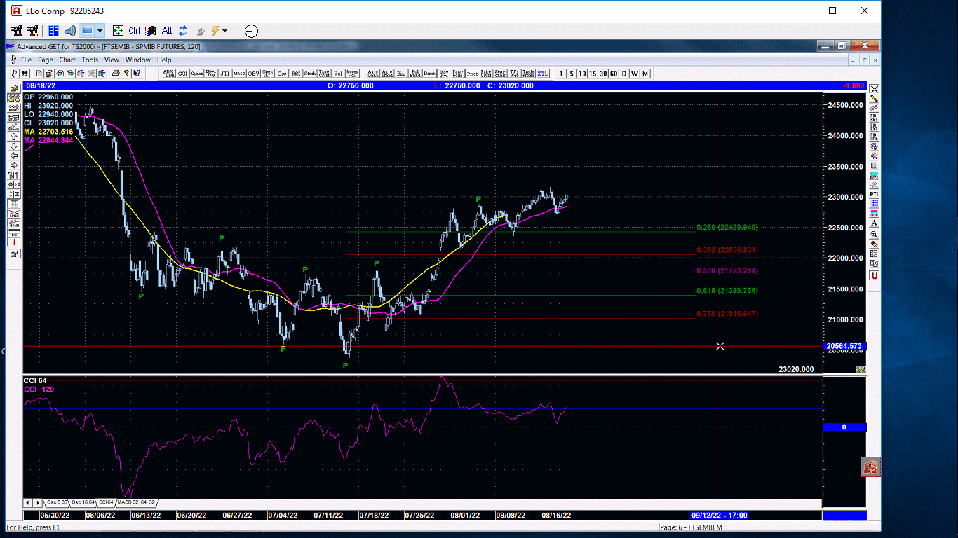This screenshot has height=538, width=958.
Task: Toggle the XTL study
Action: pyautogui.click(x=542, y=74)
